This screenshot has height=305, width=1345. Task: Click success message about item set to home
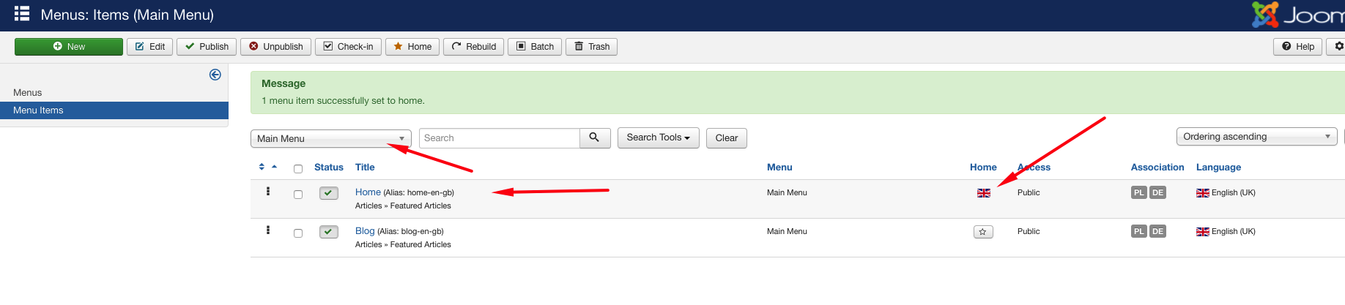343,101
